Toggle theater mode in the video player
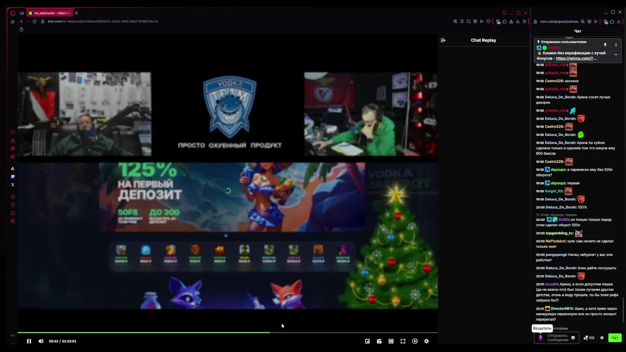 (391, 341)
